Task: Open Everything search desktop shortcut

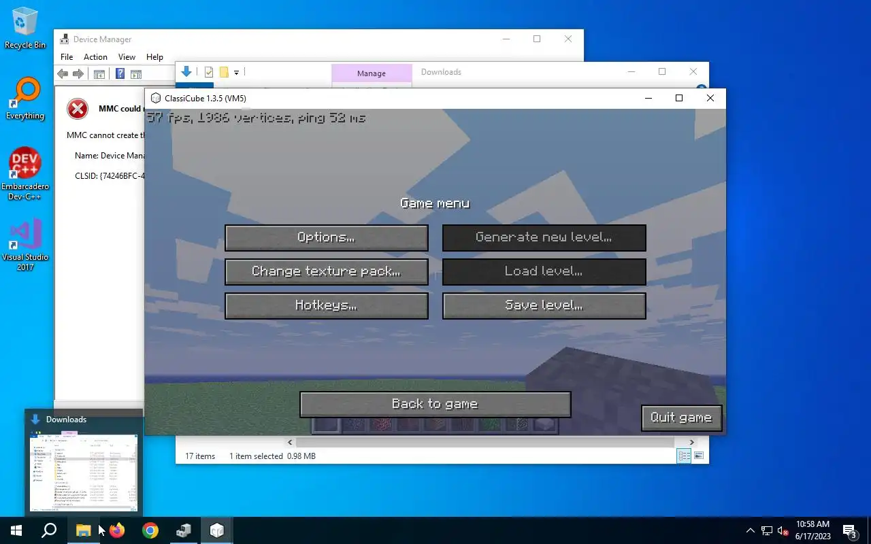Action: click(x=25, y=99)
